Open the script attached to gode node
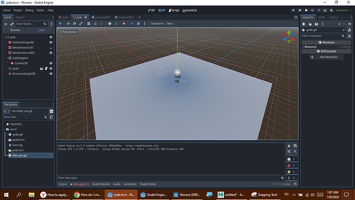 (46, 68)
